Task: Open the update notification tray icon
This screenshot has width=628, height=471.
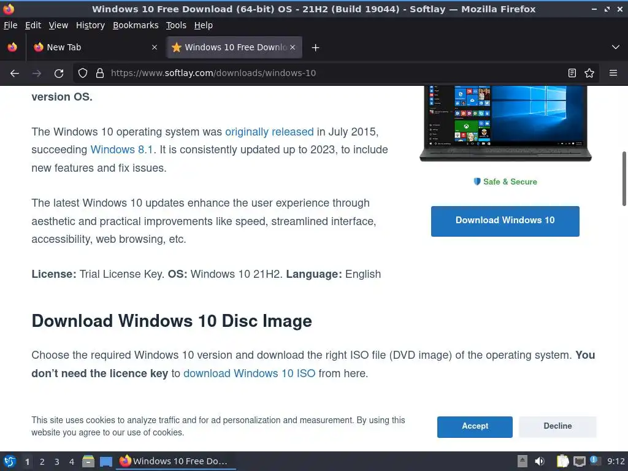Action: [595, 461]
